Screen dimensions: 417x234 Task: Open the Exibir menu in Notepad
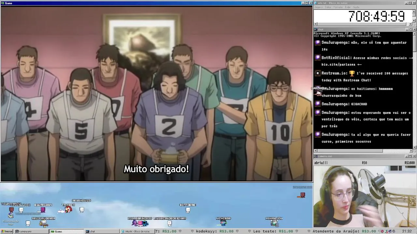point(348,7)
